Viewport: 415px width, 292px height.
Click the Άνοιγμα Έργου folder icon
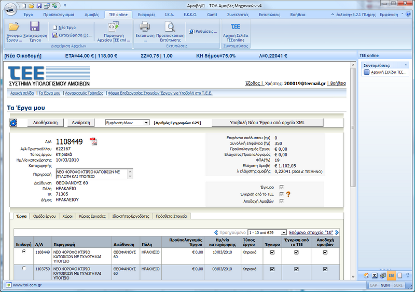[x=14, y=27]
